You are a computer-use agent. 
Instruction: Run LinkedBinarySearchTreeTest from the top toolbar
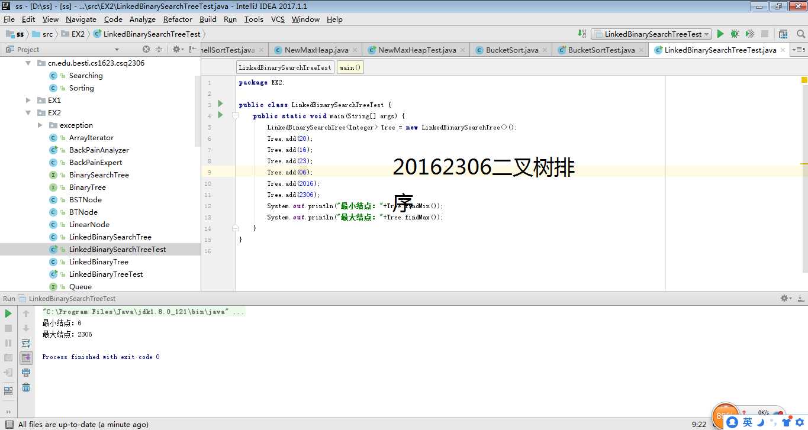pyautogui.click(x=720, y=34)
